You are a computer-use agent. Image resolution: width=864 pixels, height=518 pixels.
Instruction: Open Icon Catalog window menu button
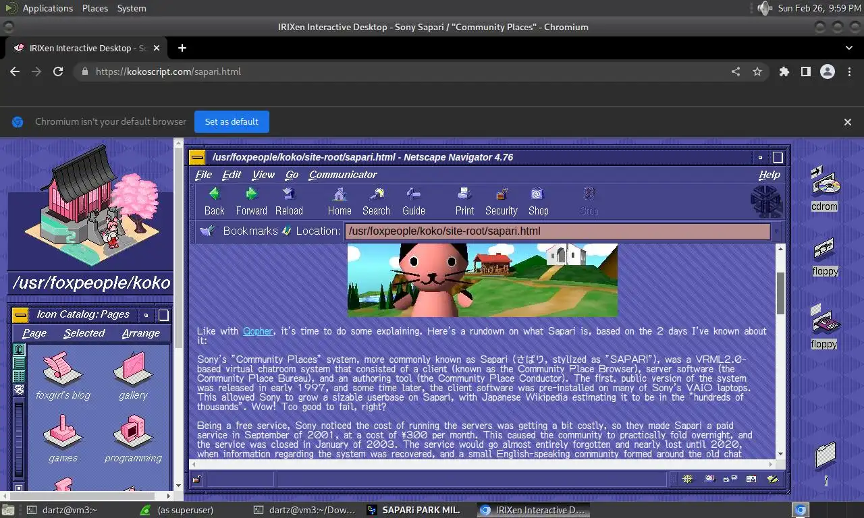[x=20, y=315]
